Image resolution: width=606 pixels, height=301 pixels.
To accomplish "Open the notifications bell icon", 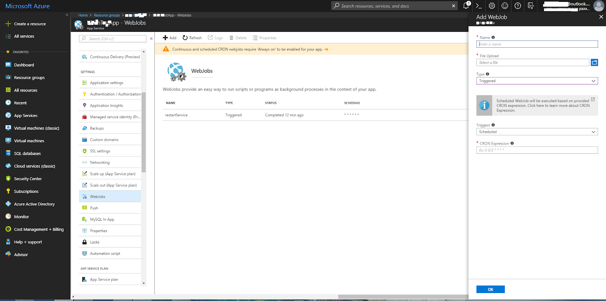I will pos(466,6).
